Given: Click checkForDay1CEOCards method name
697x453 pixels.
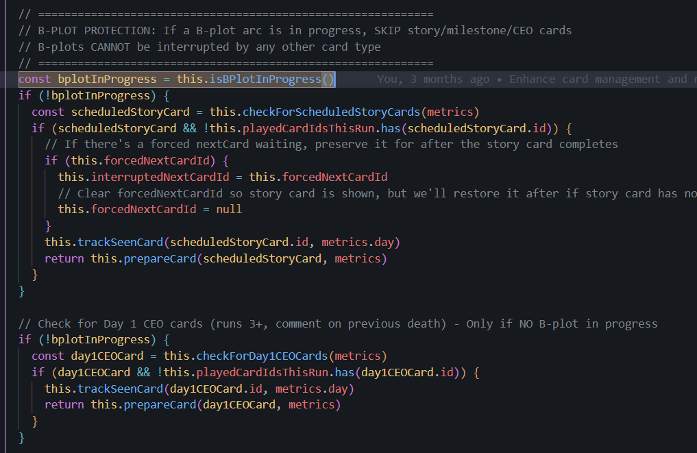Looking at the screenshot, I should 262,356.
